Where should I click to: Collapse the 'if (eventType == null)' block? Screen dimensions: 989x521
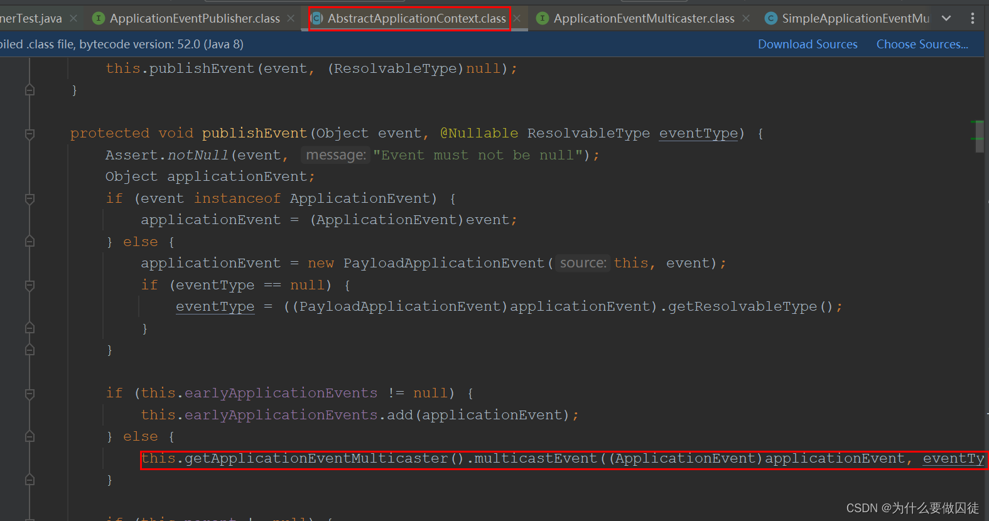tap(30, 286)
